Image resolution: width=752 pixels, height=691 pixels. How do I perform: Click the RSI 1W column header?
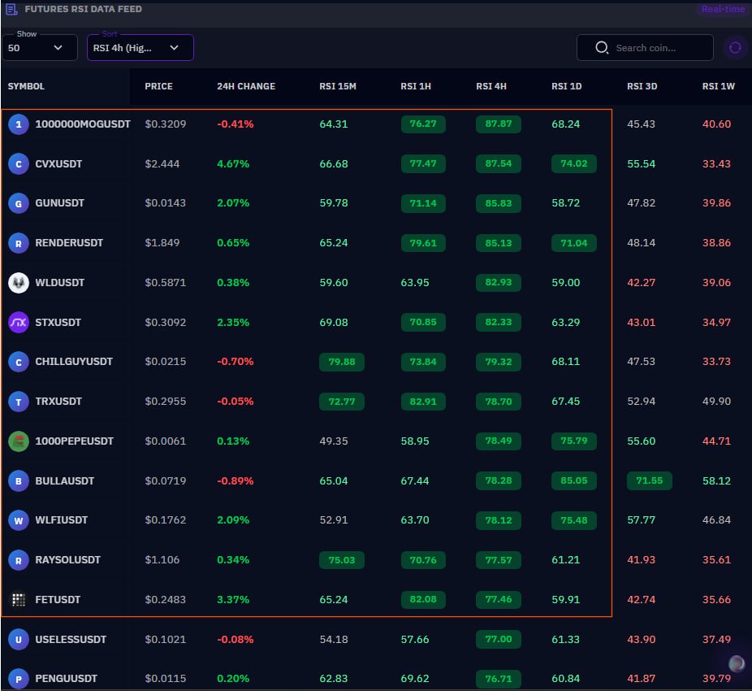[x=718, y=86]
